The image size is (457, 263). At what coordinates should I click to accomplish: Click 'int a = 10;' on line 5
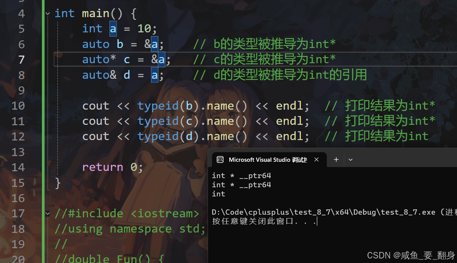pyautogui.click(x=120, y=29)
